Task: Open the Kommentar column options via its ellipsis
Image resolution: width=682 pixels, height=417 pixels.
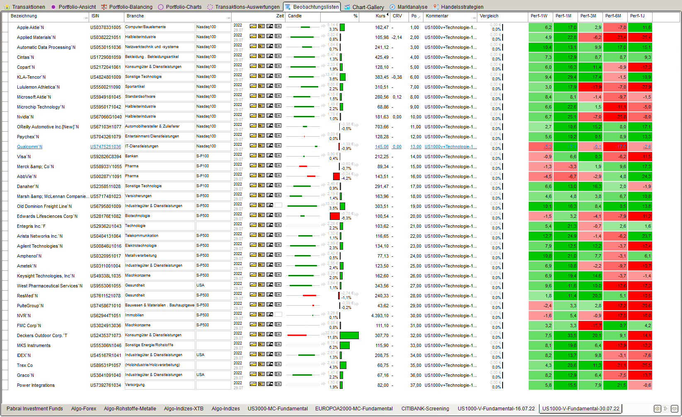Action: coord(474,18)
